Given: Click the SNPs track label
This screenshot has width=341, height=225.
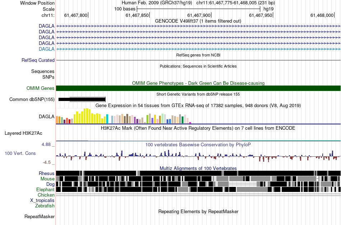Looking at the screenshot, I should coord(48,77).
